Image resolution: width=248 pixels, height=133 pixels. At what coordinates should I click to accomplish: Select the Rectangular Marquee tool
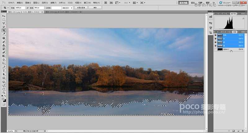tap(4, 20)
